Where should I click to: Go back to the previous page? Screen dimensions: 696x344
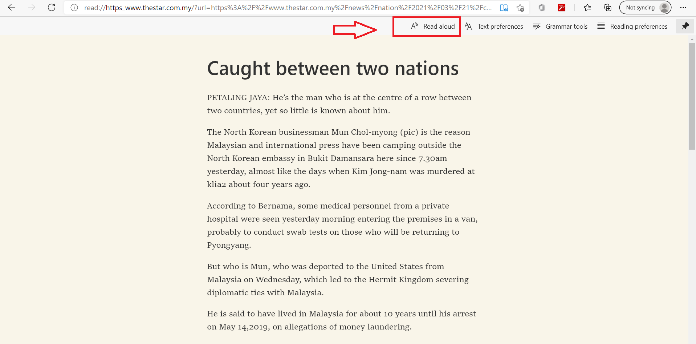click(x=12, y=8)
